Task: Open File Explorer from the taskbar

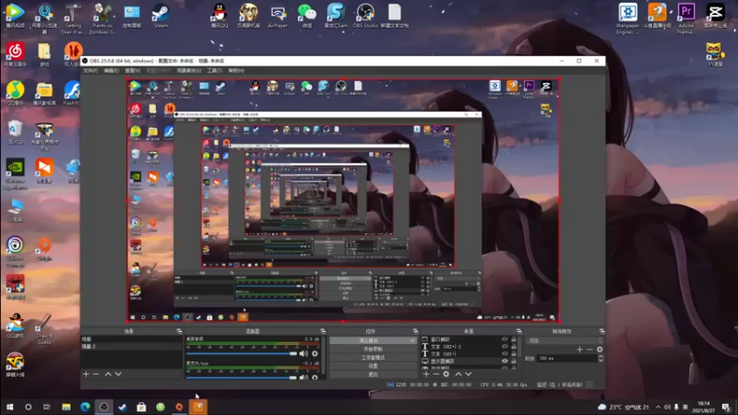Action: click(x=66, y=407)
